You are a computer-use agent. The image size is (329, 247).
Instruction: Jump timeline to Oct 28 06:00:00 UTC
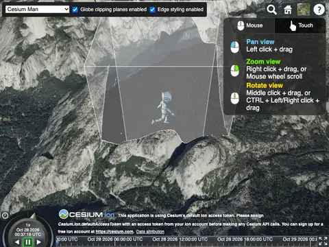click(x=115, y=239)
